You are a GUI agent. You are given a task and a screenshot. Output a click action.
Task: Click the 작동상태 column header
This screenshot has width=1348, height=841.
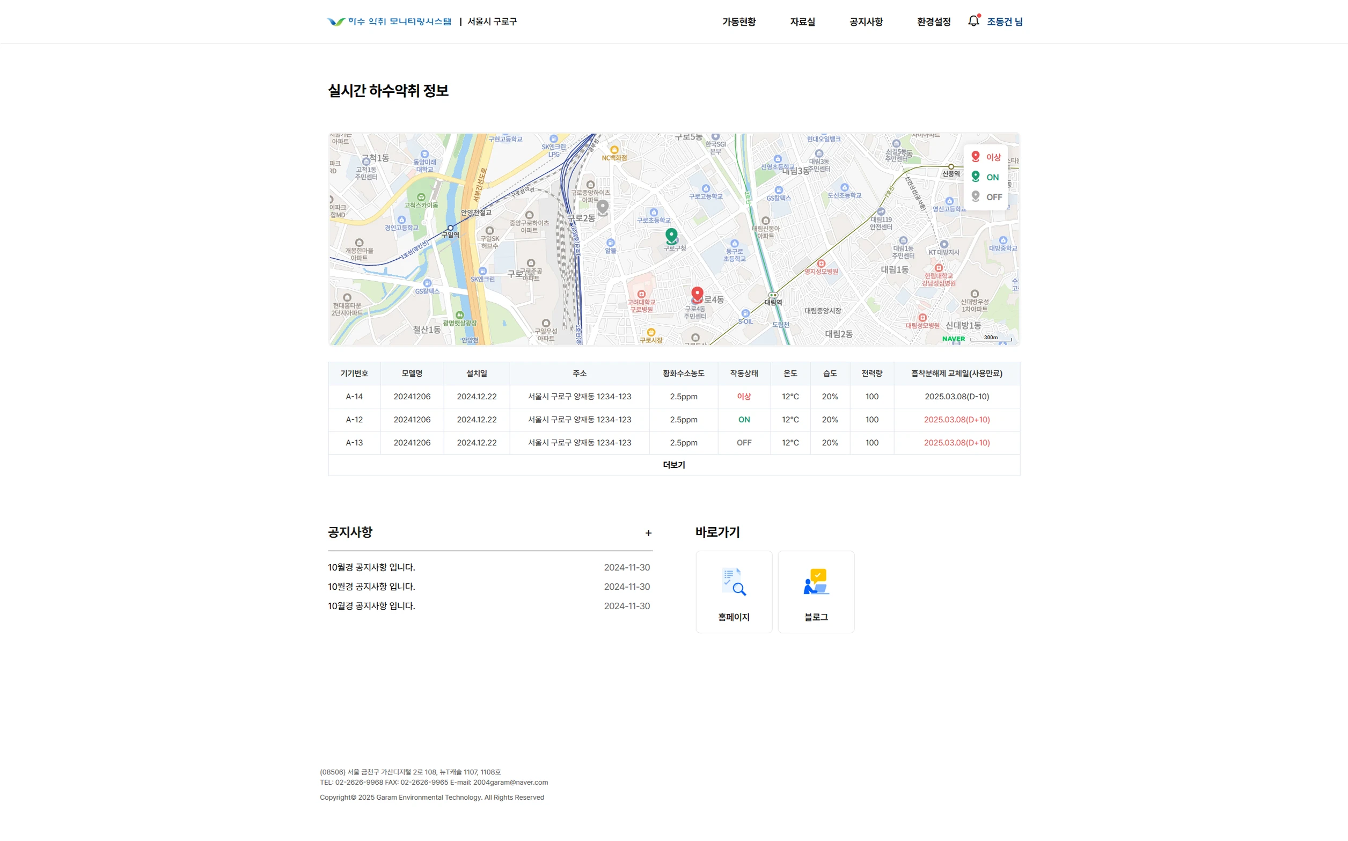pyautogui.click(x=744, y=374)
